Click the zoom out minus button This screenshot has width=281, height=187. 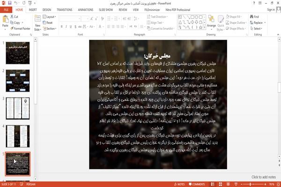point(241,184)
